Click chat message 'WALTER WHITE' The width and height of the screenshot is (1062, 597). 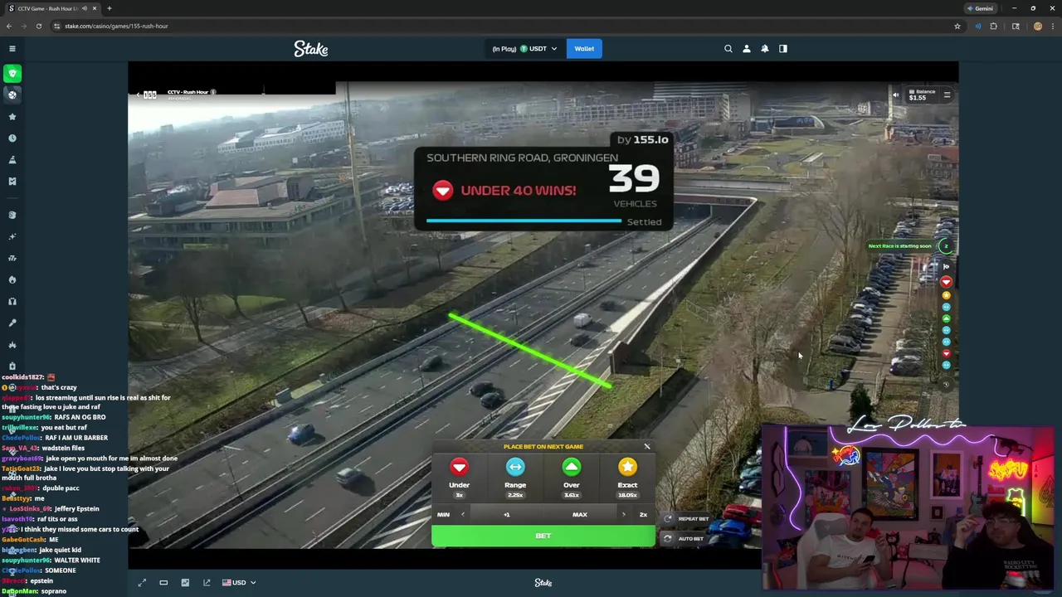77,561
